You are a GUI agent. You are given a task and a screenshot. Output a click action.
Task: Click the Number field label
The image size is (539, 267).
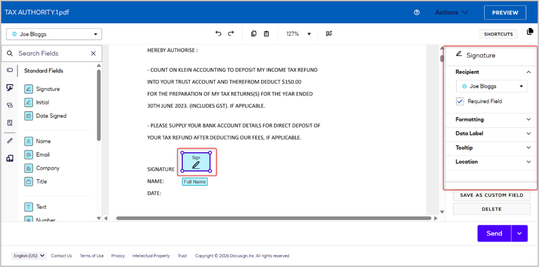click(46, 220)
